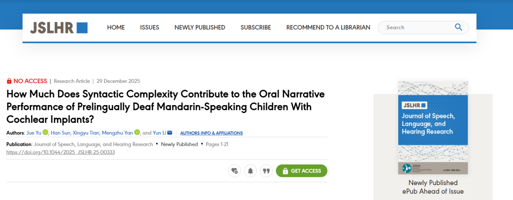This screenshot has height=200, width=513.
Task: Click into the Search input field
Action: pos(416,27)
